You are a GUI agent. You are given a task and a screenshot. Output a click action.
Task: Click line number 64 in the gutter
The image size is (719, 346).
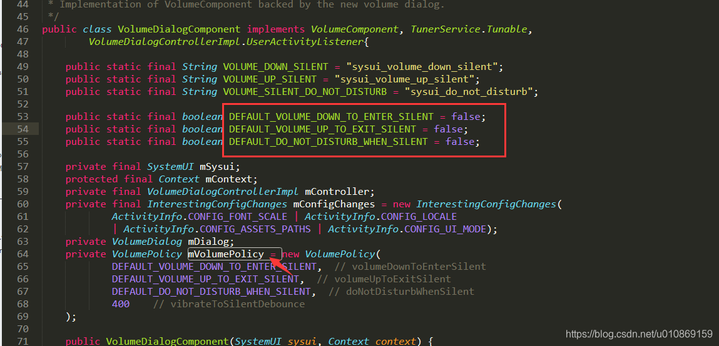pyautogui.click(x=23, y=254)
